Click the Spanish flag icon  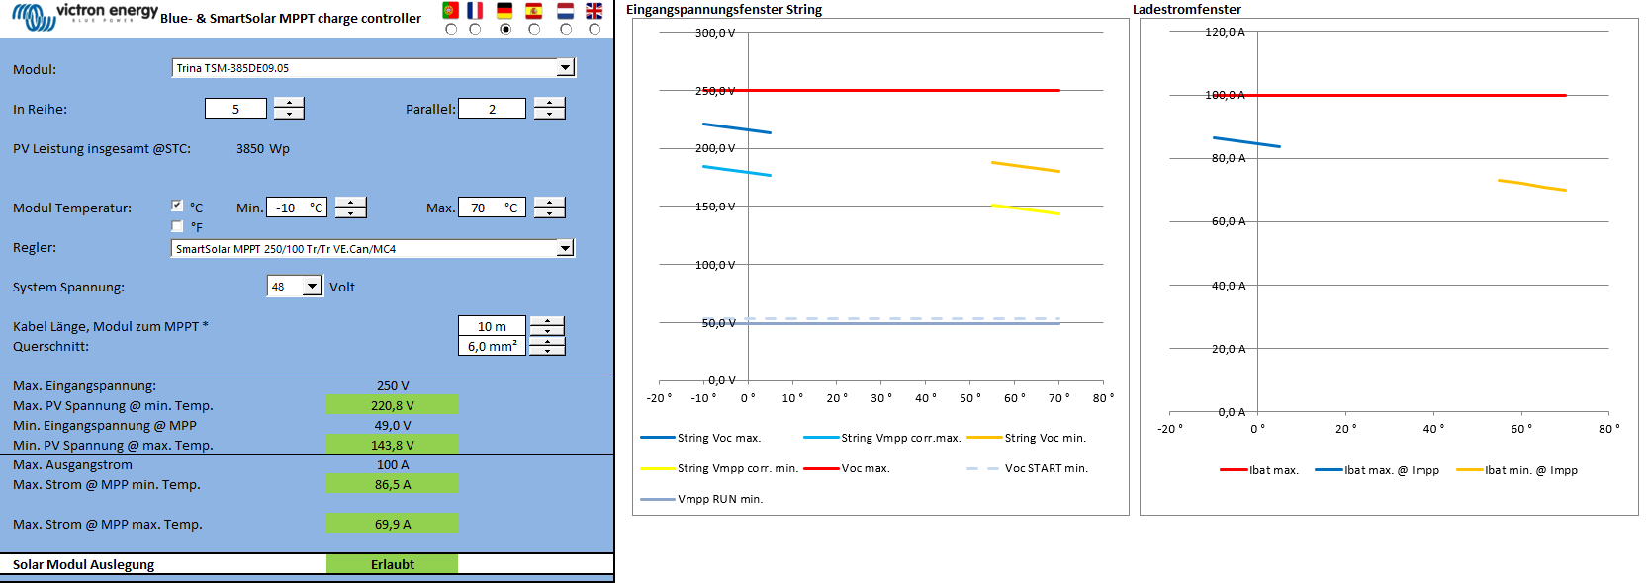(x=534, y=11)
